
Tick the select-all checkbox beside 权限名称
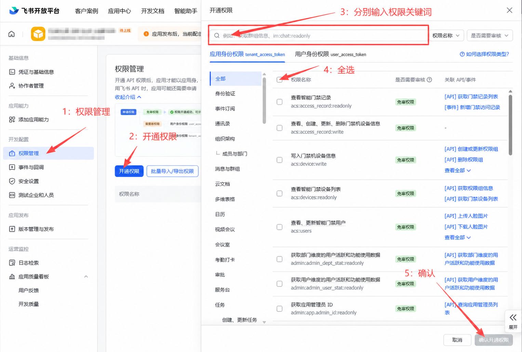tap(279, 80)
